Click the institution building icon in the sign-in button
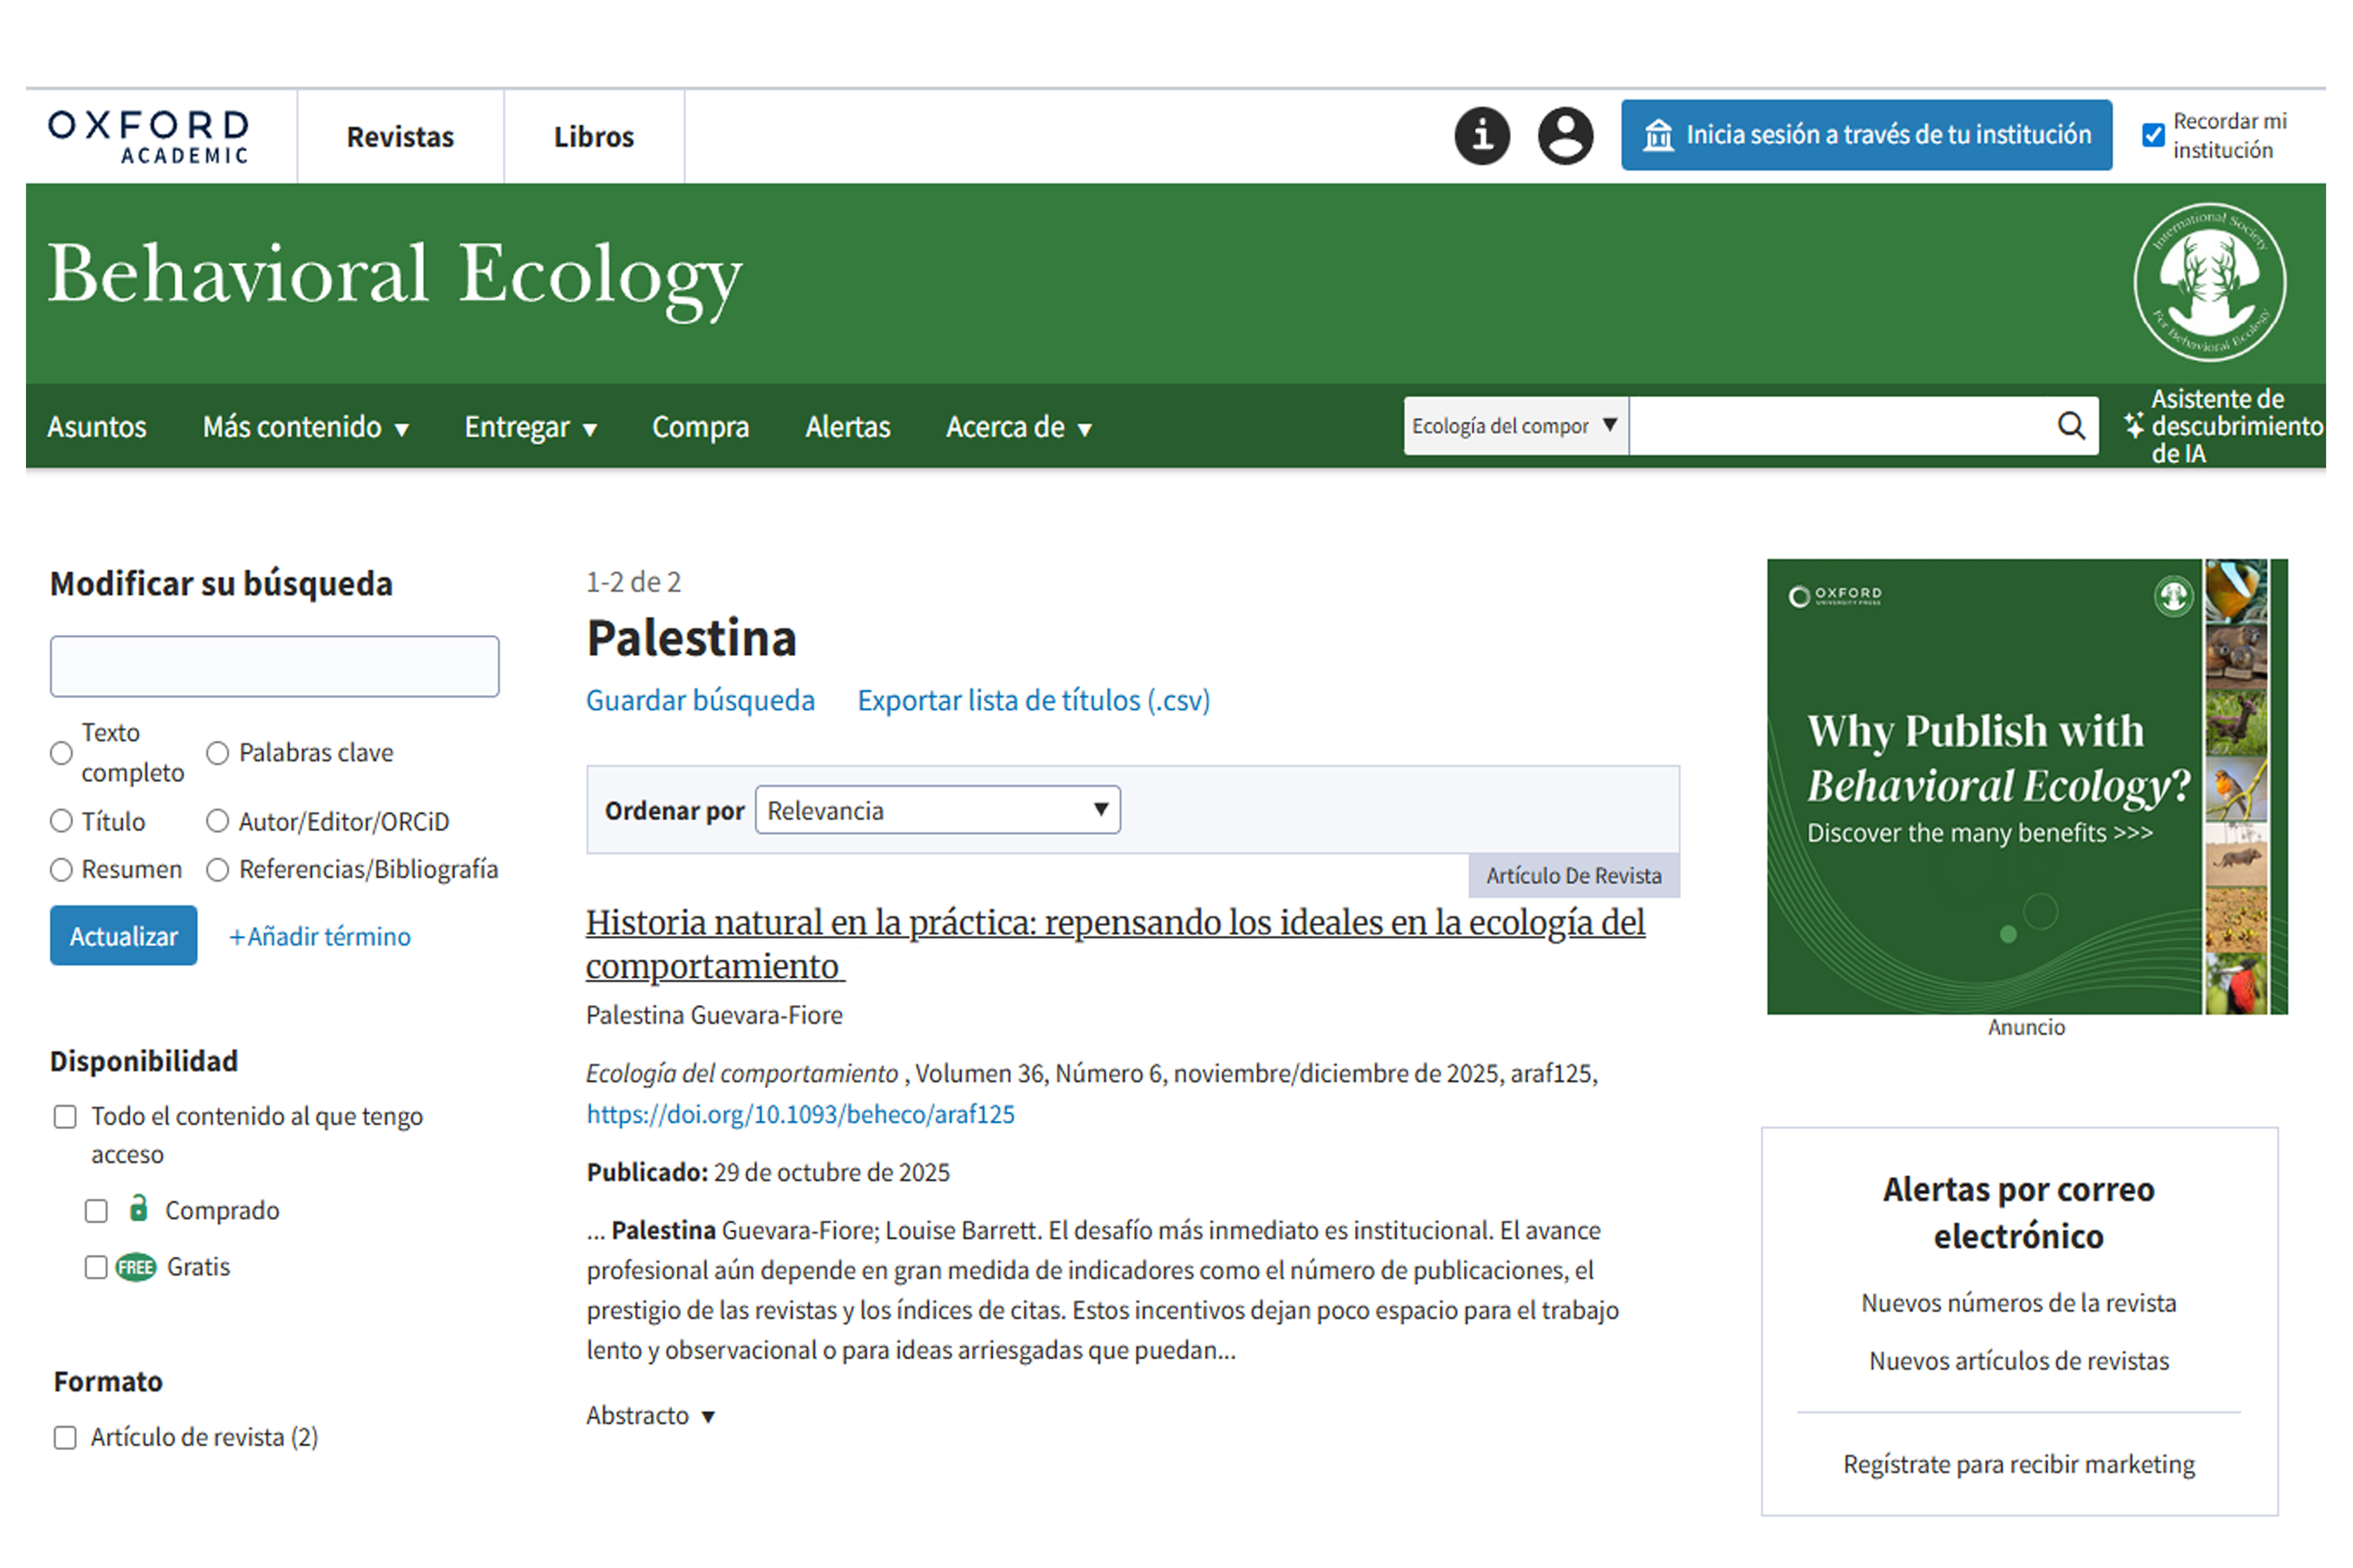 pos(1658,135)
